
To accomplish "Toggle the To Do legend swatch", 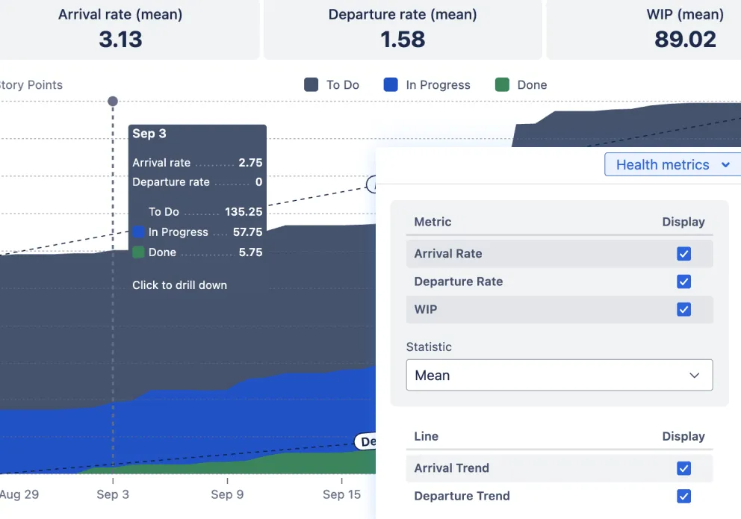I will pos(311,85).
